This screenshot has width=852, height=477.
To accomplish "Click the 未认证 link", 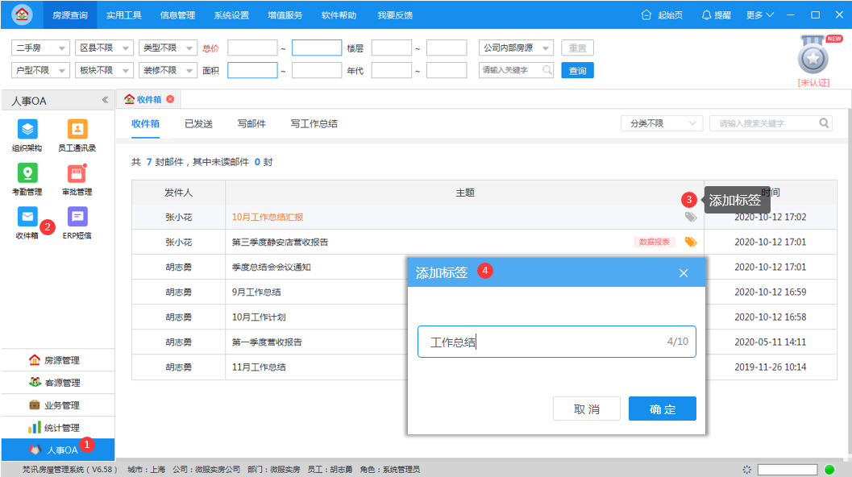I will (x=813, y=82).
